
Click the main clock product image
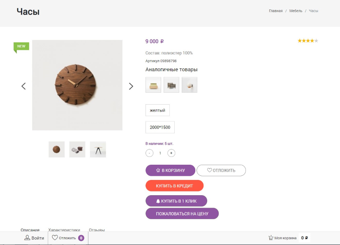coord(77,85)
